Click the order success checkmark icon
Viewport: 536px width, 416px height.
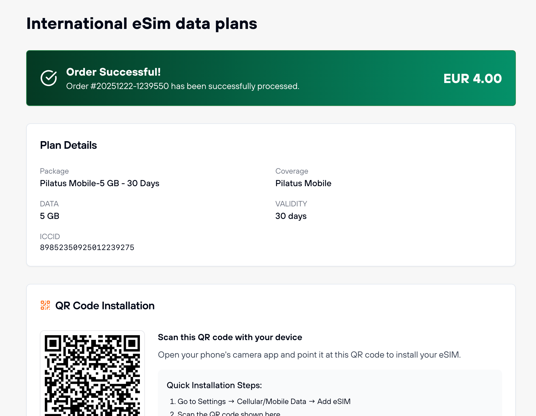point(49,78)
